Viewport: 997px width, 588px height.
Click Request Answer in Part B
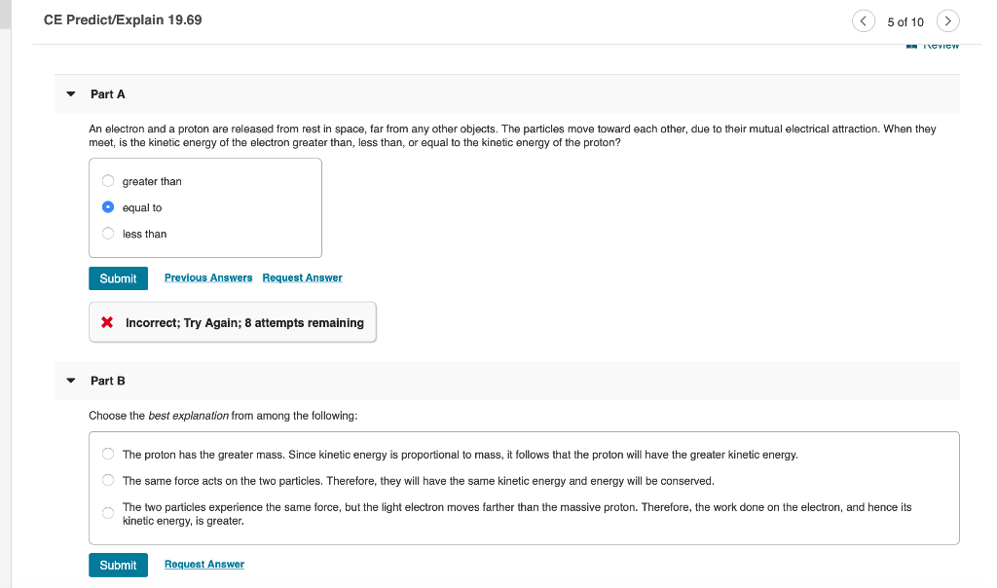204,565
